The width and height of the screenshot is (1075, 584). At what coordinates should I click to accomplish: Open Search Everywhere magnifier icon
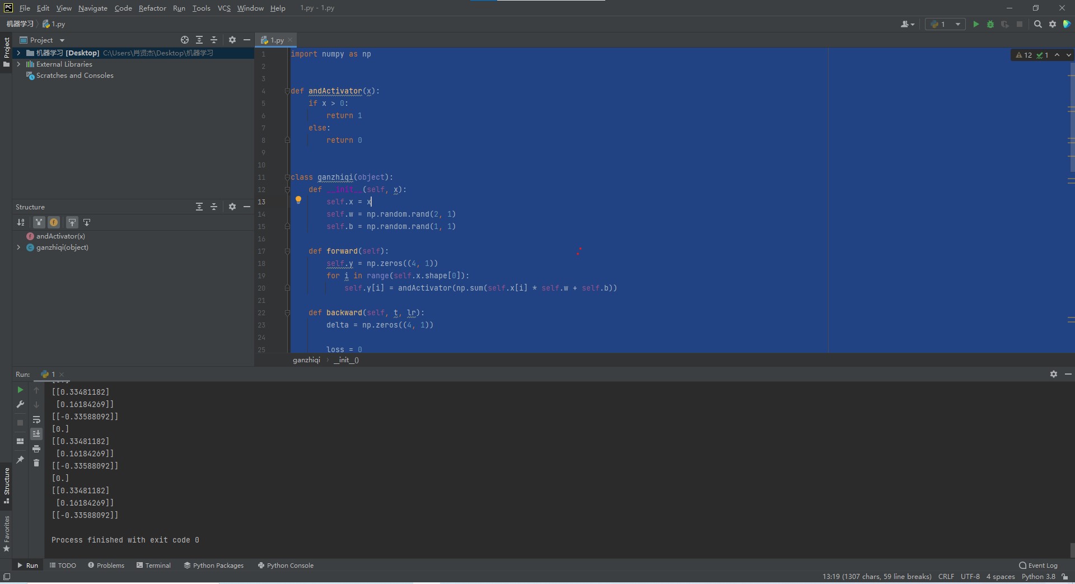coord(1037,24)
